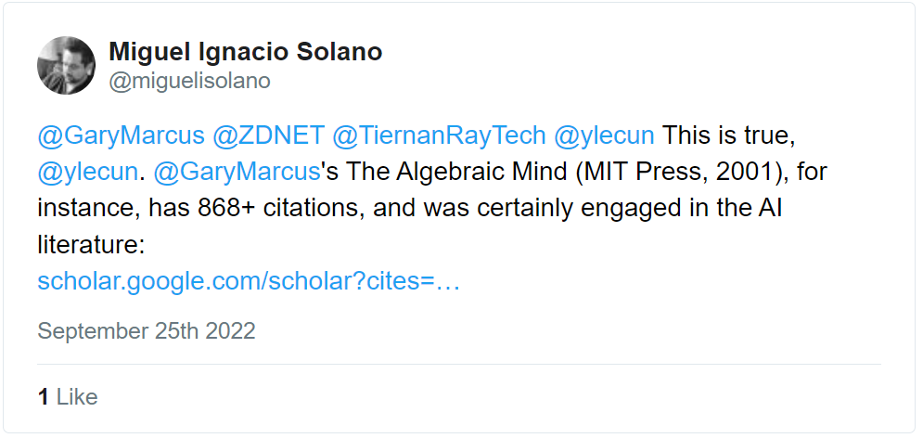Open the @TiernanRayTech mention
Viewport: 923px width, 438px height.
click(x=439, y=135)
